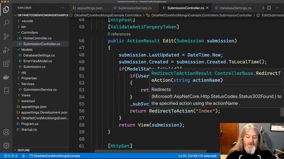Open the Manage gear settings icon

(6, 145)
